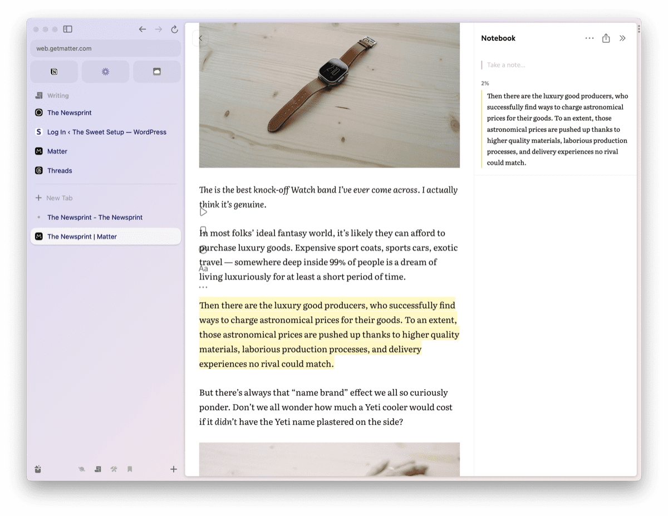
Task: Open the Writing space folder header
Action: (x=52, y=96)
